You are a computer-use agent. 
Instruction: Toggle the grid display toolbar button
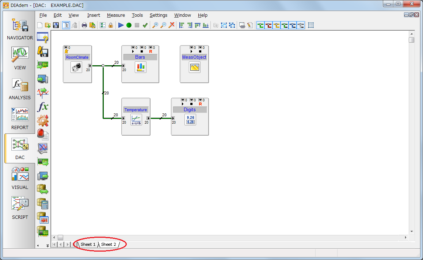311,25
